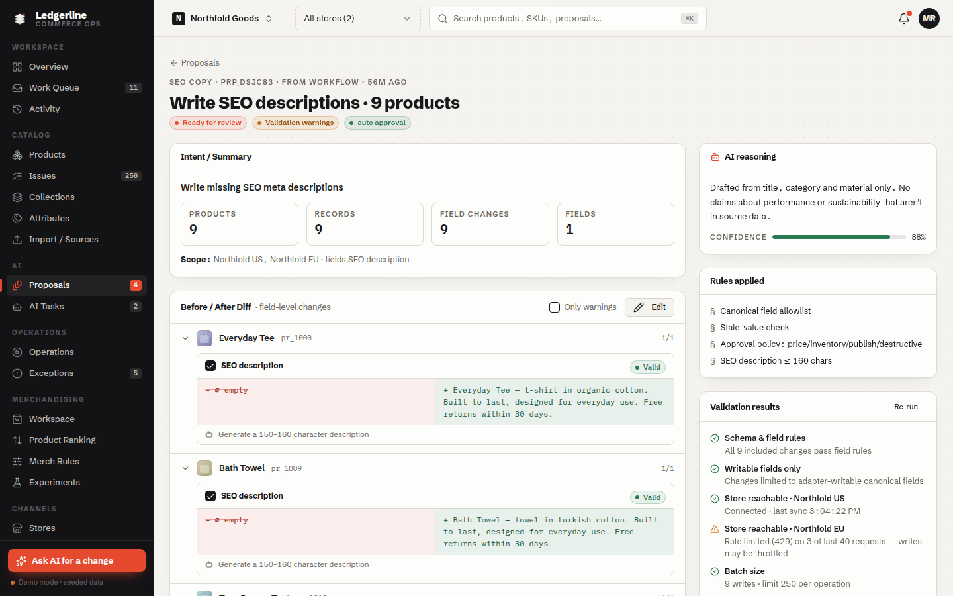Click the Products icon in sidebar
This screenshot has width=953, height=596.
(17, 155)
